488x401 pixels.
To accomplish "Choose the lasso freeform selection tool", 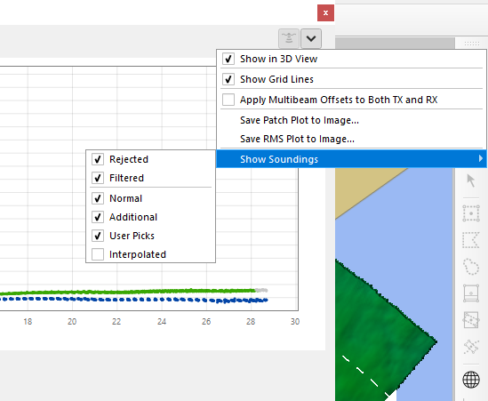I will [471, 267].
